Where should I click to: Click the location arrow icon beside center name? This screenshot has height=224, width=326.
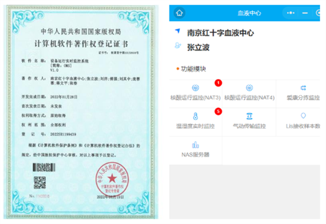tap(177, 31)
